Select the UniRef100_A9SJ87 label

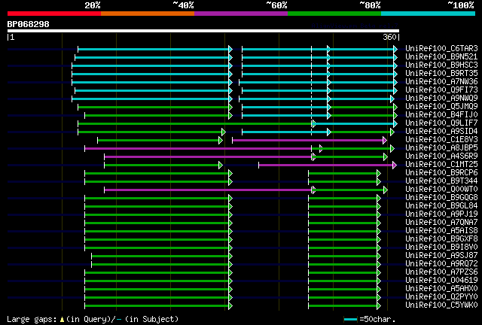click(x=441, y=256)
